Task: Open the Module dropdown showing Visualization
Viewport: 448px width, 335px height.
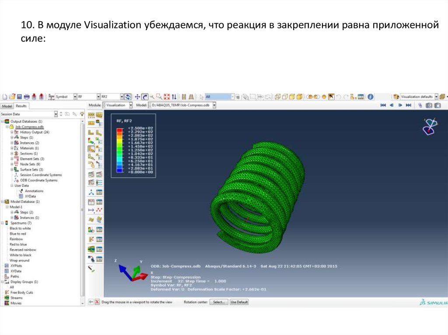Action: click(131, 105)
